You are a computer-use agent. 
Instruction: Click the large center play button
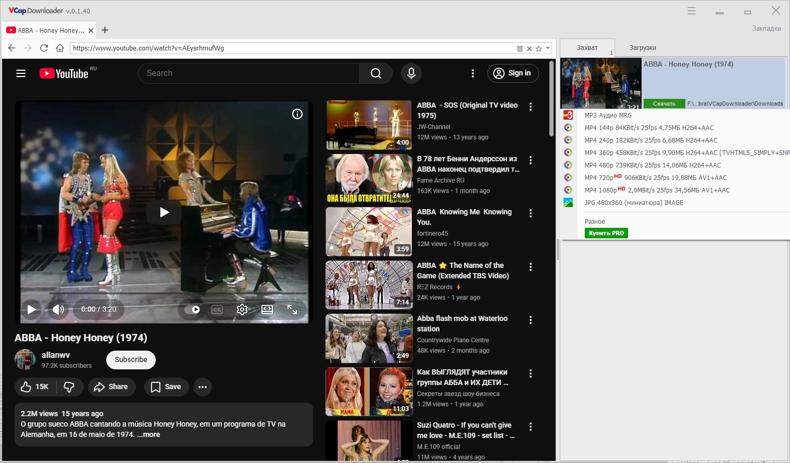(164, 212)
